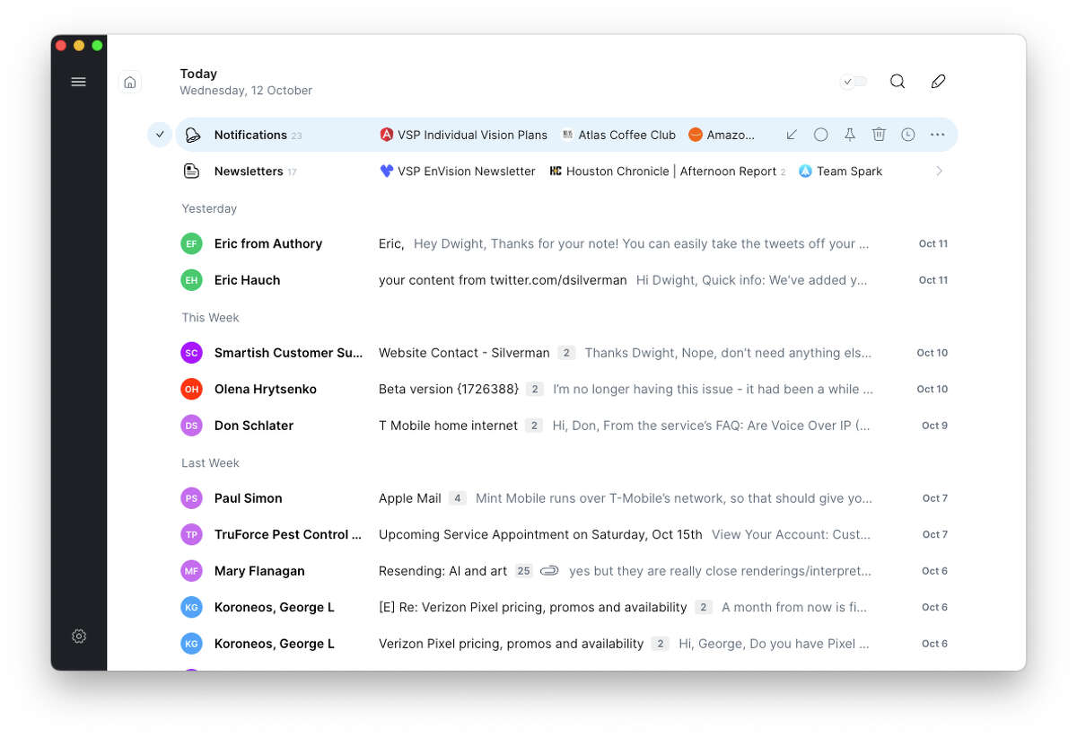Move Notifications using the arrow icon
Viewport: 1077px width, 738px height.
tap(792, 134)
